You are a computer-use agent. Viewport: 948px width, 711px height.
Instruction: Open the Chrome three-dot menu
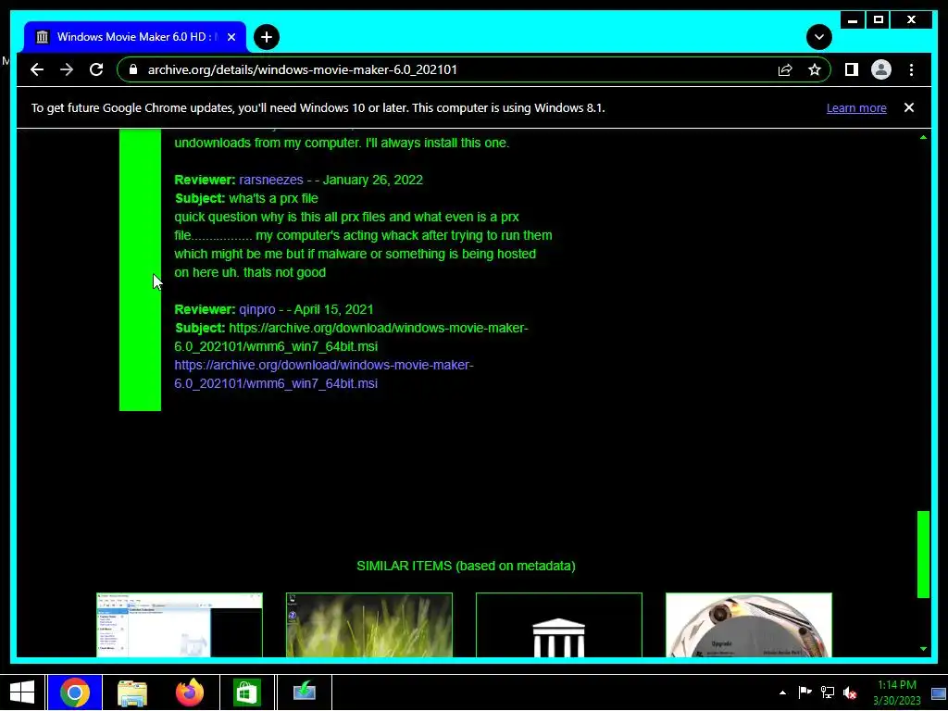(911, 69)
